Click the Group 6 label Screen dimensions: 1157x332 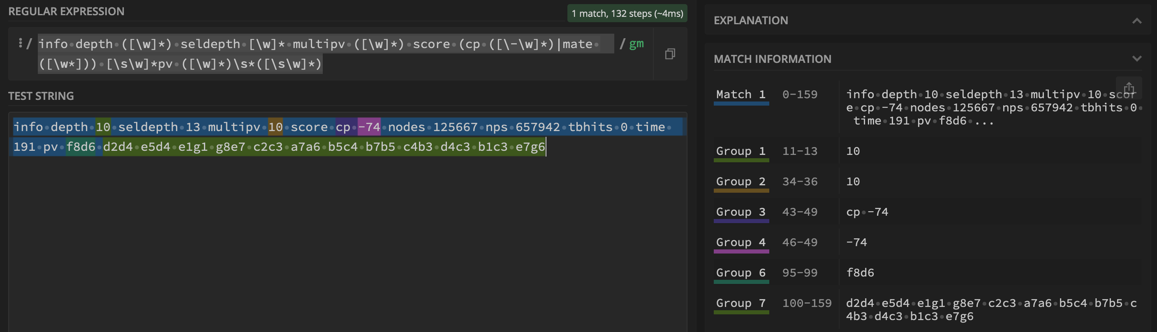pyautogui.click(x=740, y=273)
